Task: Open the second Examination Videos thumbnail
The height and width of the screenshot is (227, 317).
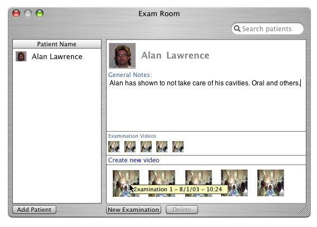Action: coord(130,147)
